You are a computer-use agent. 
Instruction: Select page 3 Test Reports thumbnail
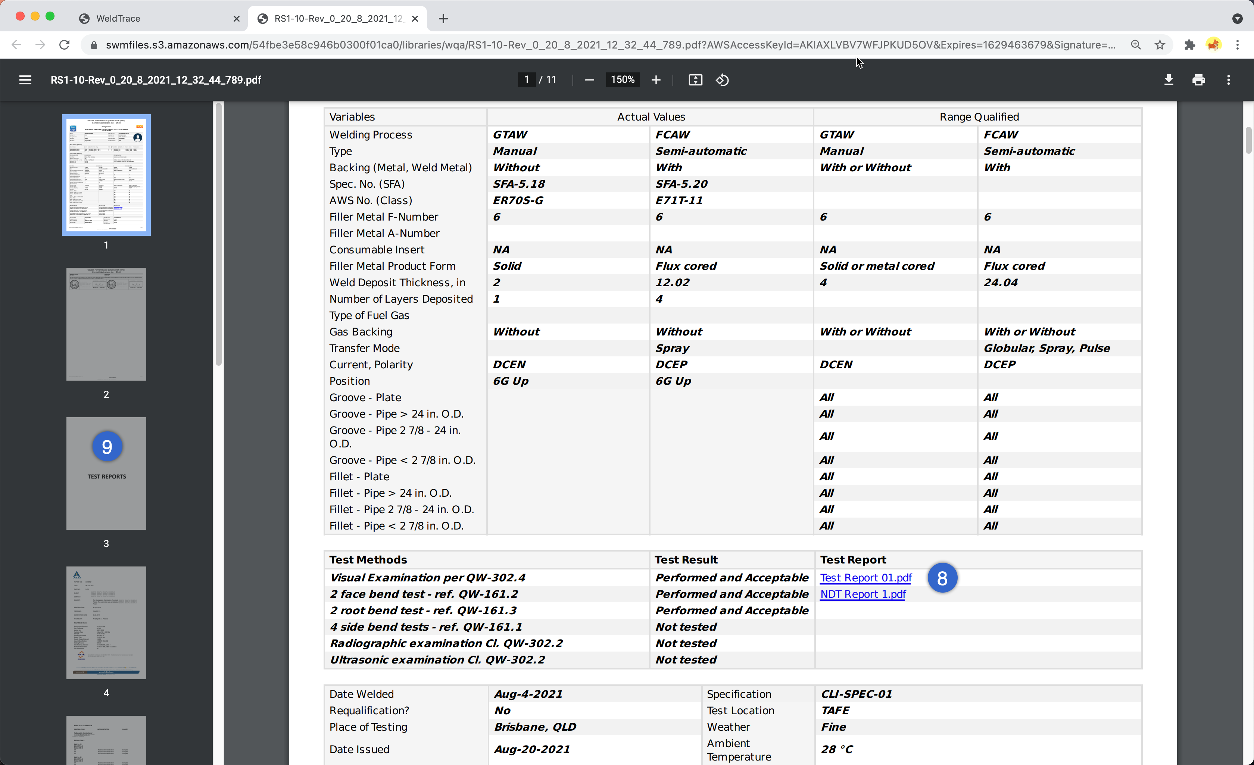106,473
